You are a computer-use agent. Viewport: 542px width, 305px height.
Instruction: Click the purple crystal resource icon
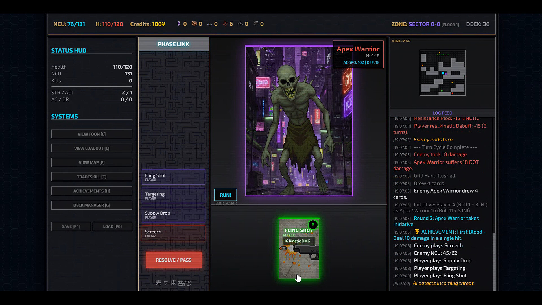179,24
